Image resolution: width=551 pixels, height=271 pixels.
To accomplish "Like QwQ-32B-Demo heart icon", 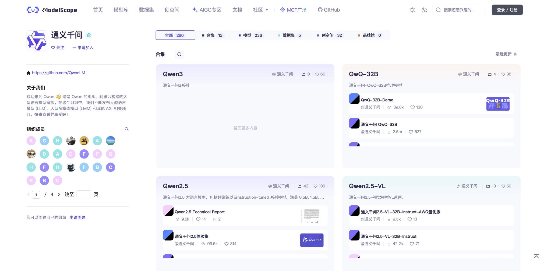I will click(x=412, y=107).
